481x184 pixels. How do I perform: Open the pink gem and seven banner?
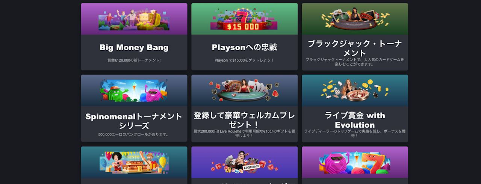[355, 162]
